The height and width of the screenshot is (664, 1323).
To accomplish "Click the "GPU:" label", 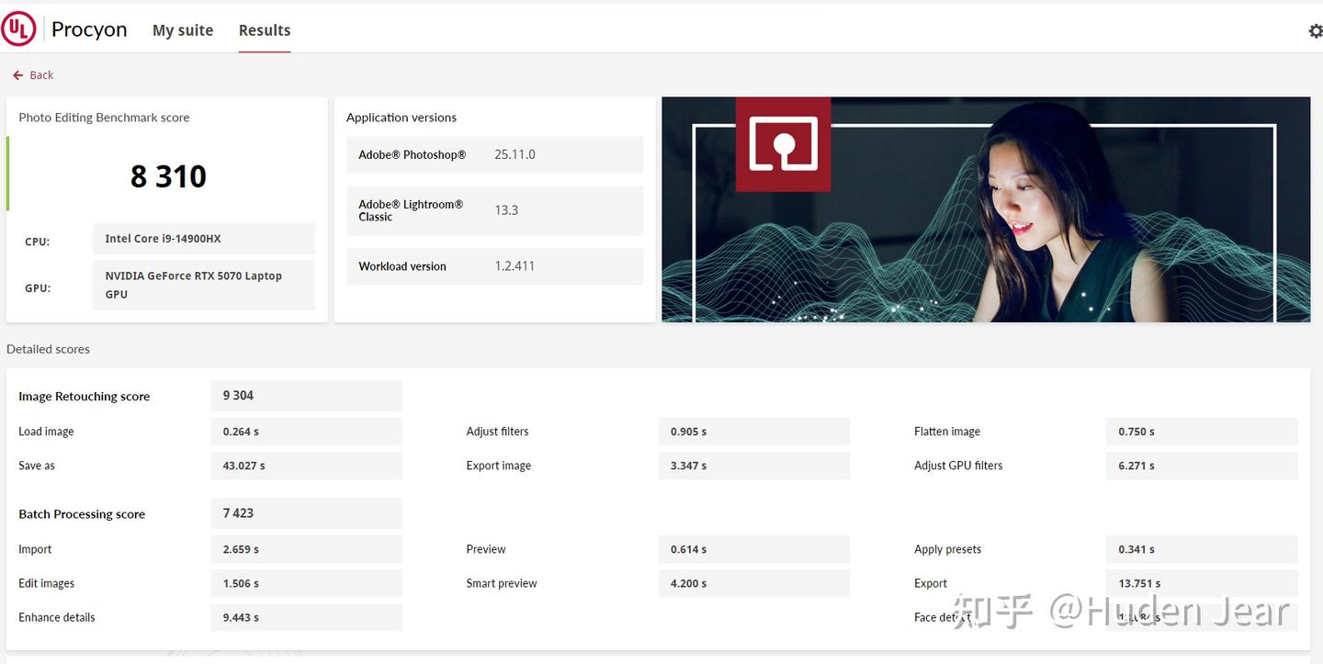I will tap(38, 288).
